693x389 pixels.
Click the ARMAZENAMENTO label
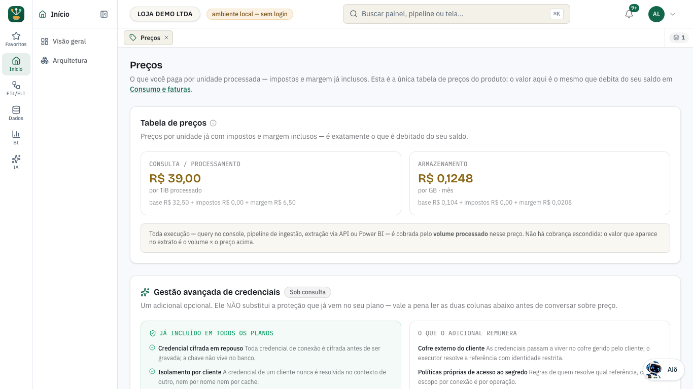click(x=443, y=164)
